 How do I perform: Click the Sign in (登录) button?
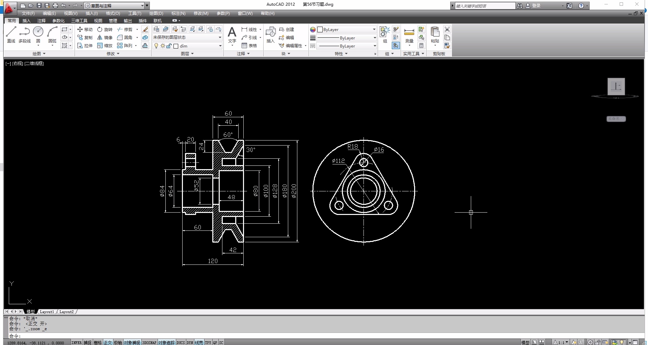click(x=536, y=6)
